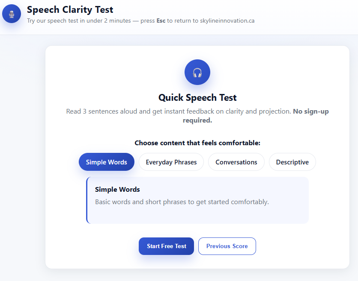Pick the Descriptive content option
The image size is (358, 281).
point(292,162)
